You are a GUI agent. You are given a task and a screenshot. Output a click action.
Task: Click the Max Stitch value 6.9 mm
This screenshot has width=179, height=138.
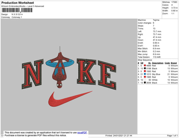[x=157, y=48]
